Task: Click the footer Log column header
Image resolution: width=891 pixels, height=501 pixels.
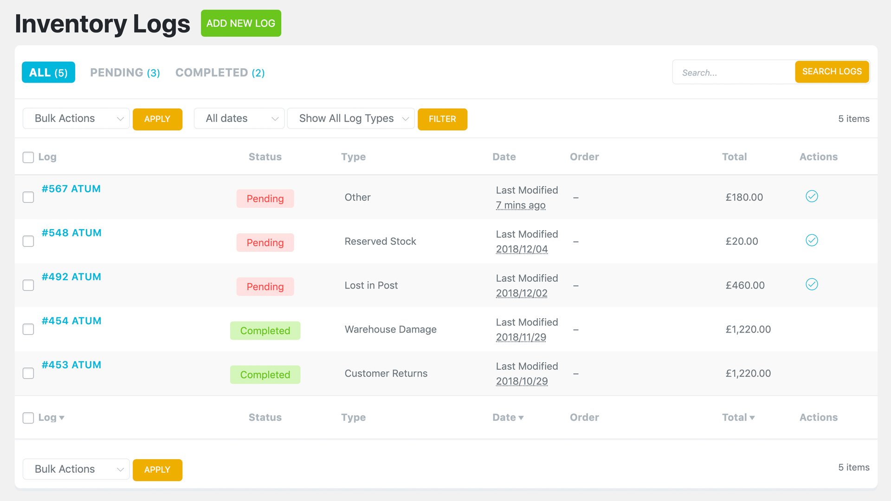Action: tap(47, 417)
